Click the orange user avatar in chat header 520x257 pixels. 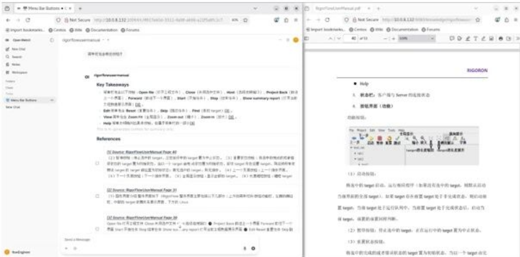pos(296,40)
